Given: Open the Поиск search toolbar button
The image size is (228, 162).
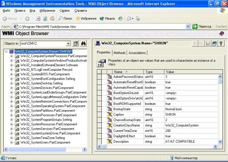Looking at the screenshot, I should coord(65,18).
